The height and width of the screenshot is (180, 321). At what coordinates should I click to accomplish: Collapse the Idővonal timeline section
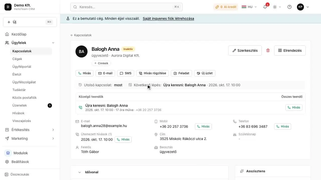coord(79,172)
